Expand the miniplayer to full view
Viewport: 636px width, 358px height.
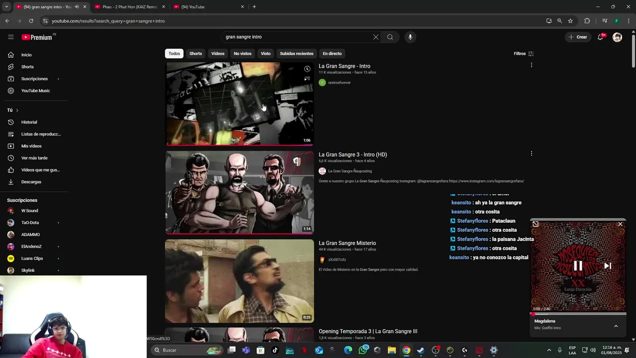(x=535, y=224)
